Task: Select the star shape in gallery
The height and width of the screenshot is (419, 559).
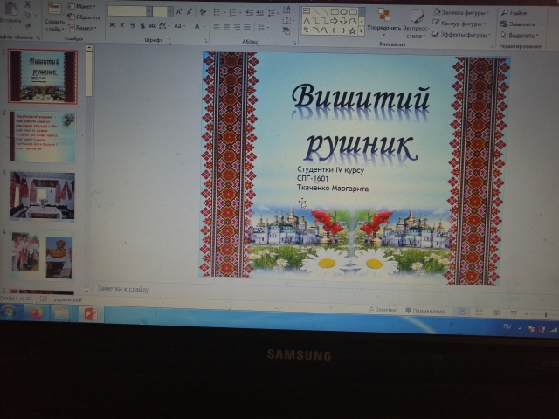Action: (x=352, y=31)
